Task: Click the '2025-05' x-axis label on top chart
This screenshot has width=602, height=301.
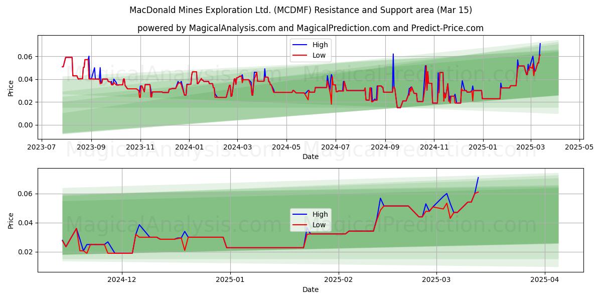Action: (x=579, y=147)
